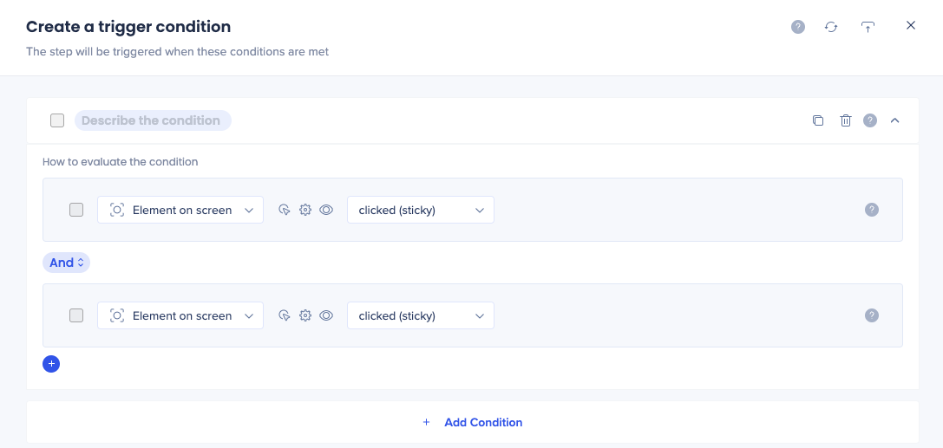Viewport: 943px width, 448px height.
Task: Tick the first rule's checkbox
Action: click(76, 210)
